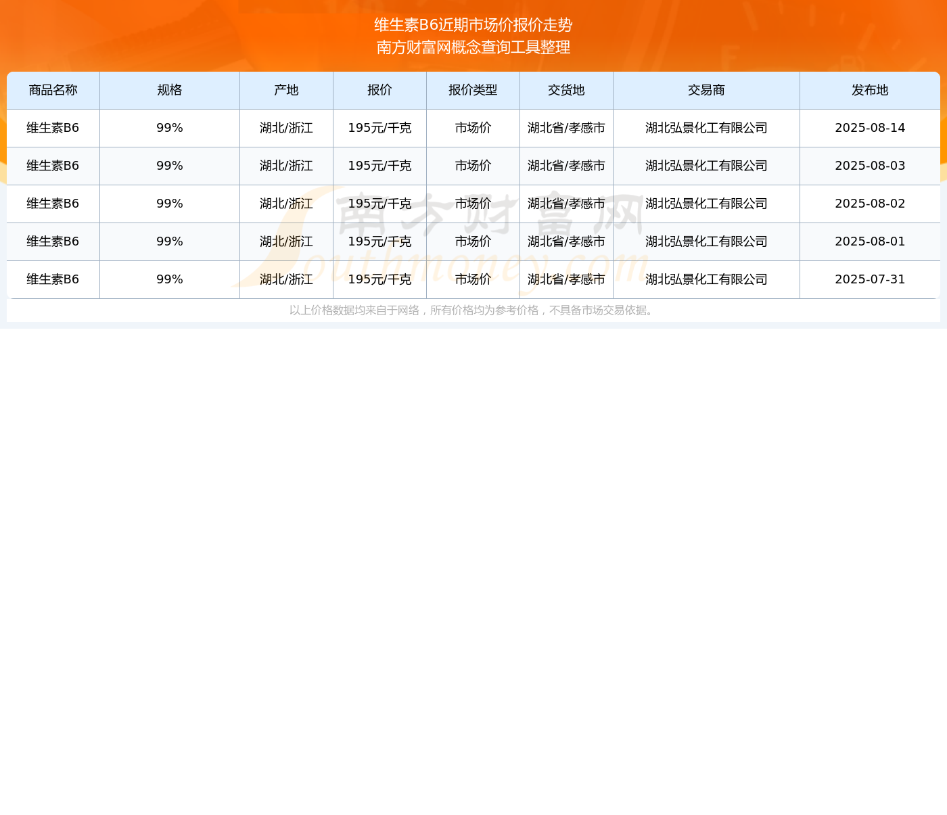
Task: Click the 产地 column header
Action: tap(287, 90)
